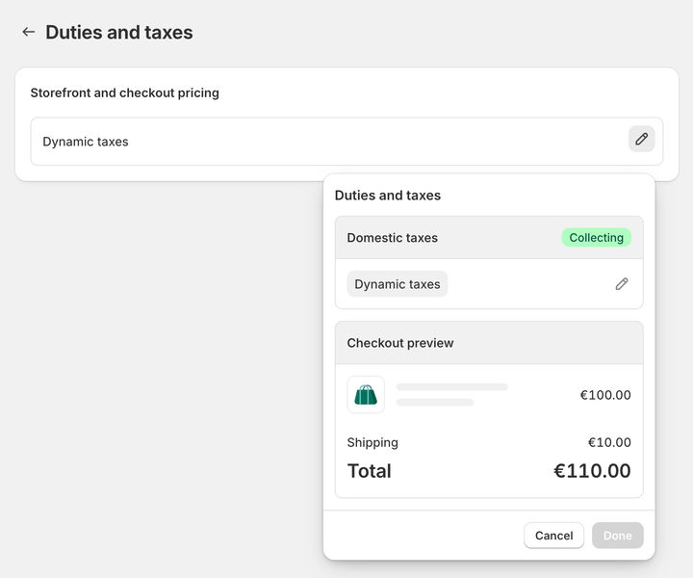The image size is (693, 578).
Task: Click the pencil icon next to Dynamic taxes tag
Action: (x=622, y=284)
